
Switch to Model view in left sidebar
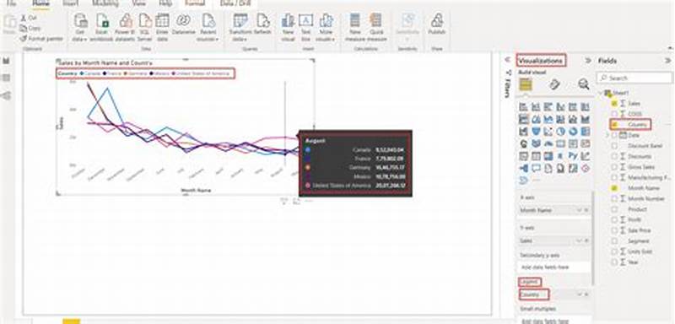tap(7, 95)
